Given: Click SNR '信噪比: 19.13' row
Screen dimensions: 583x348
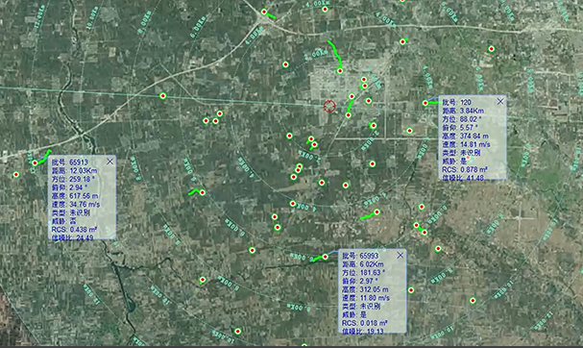Looking at the screenshot, I should pos(363,331).
